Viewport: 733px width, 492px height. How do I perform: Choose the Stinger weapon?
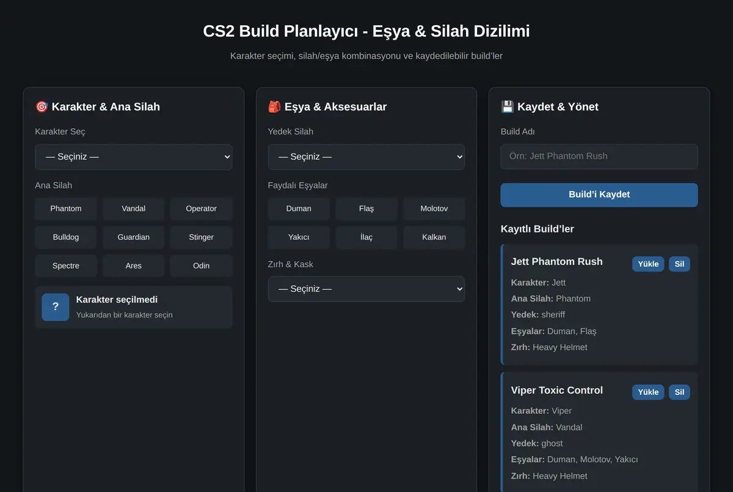coord(201,237)
